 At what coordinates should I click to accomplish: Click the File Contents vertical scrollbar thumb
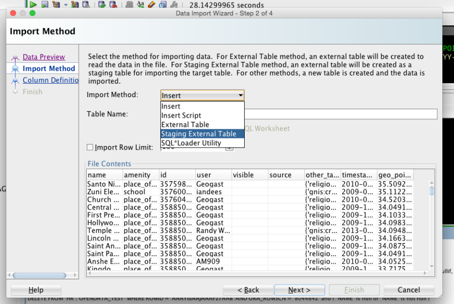point(431,191)
